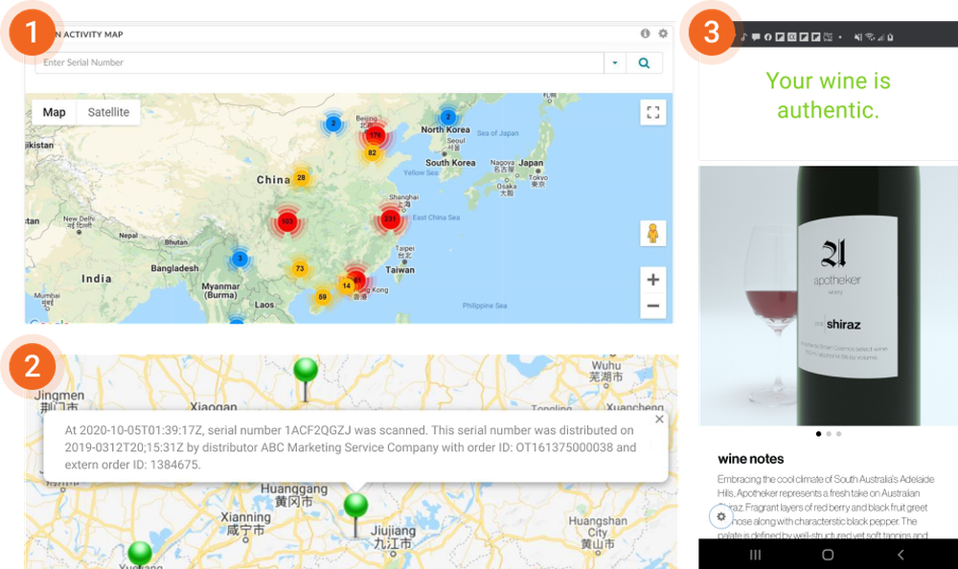This screenshot has height=569, width=958.
Task: Click the green pin near Jiujiang
Action: pos(355,515)
